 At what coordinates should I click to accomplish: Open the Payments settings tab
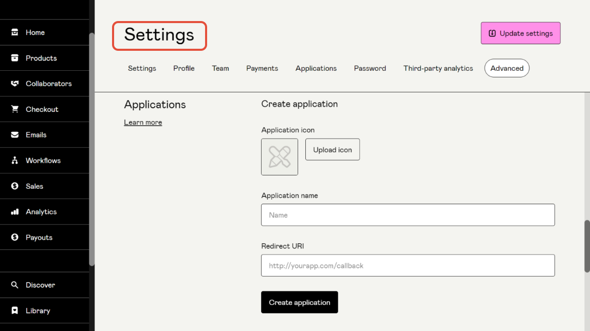coord(262,68)
